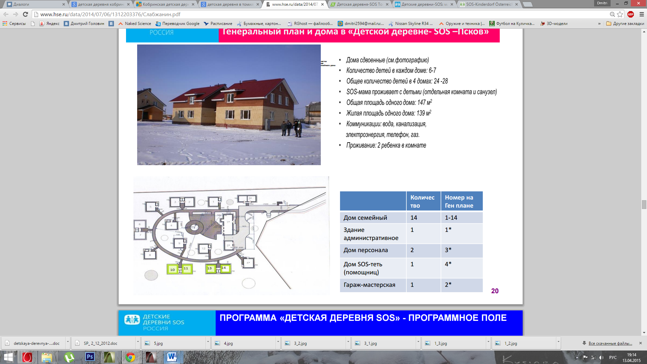Screen dimensions: 647x364
Task: Close the www.hse.ru PDF tab
Action: tap(322, 4)
